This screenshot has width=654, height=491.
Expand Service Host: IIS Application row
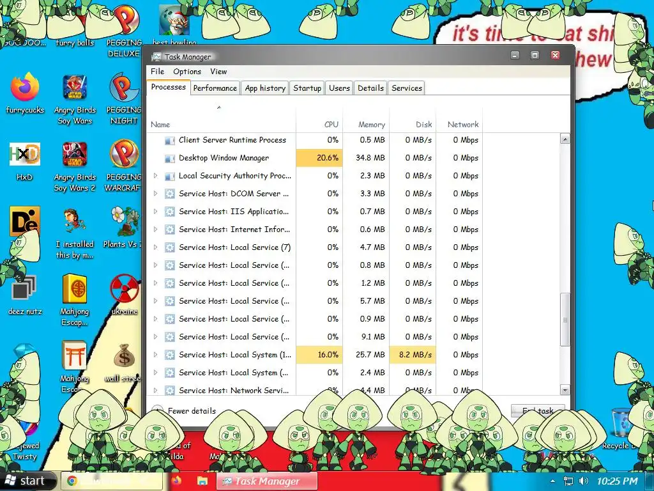(x=156, y=212)
